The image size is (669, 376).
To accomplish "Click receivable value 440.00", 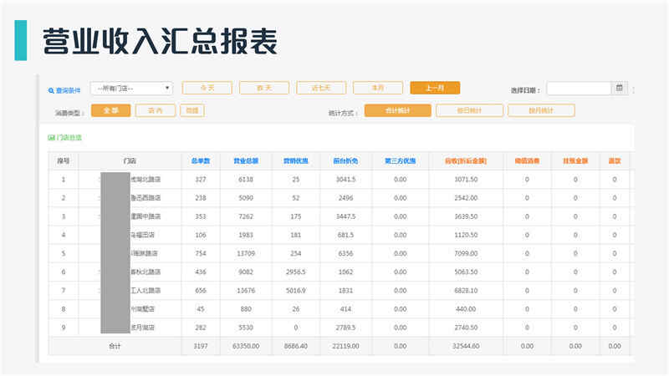I will (x=466, y=309).
